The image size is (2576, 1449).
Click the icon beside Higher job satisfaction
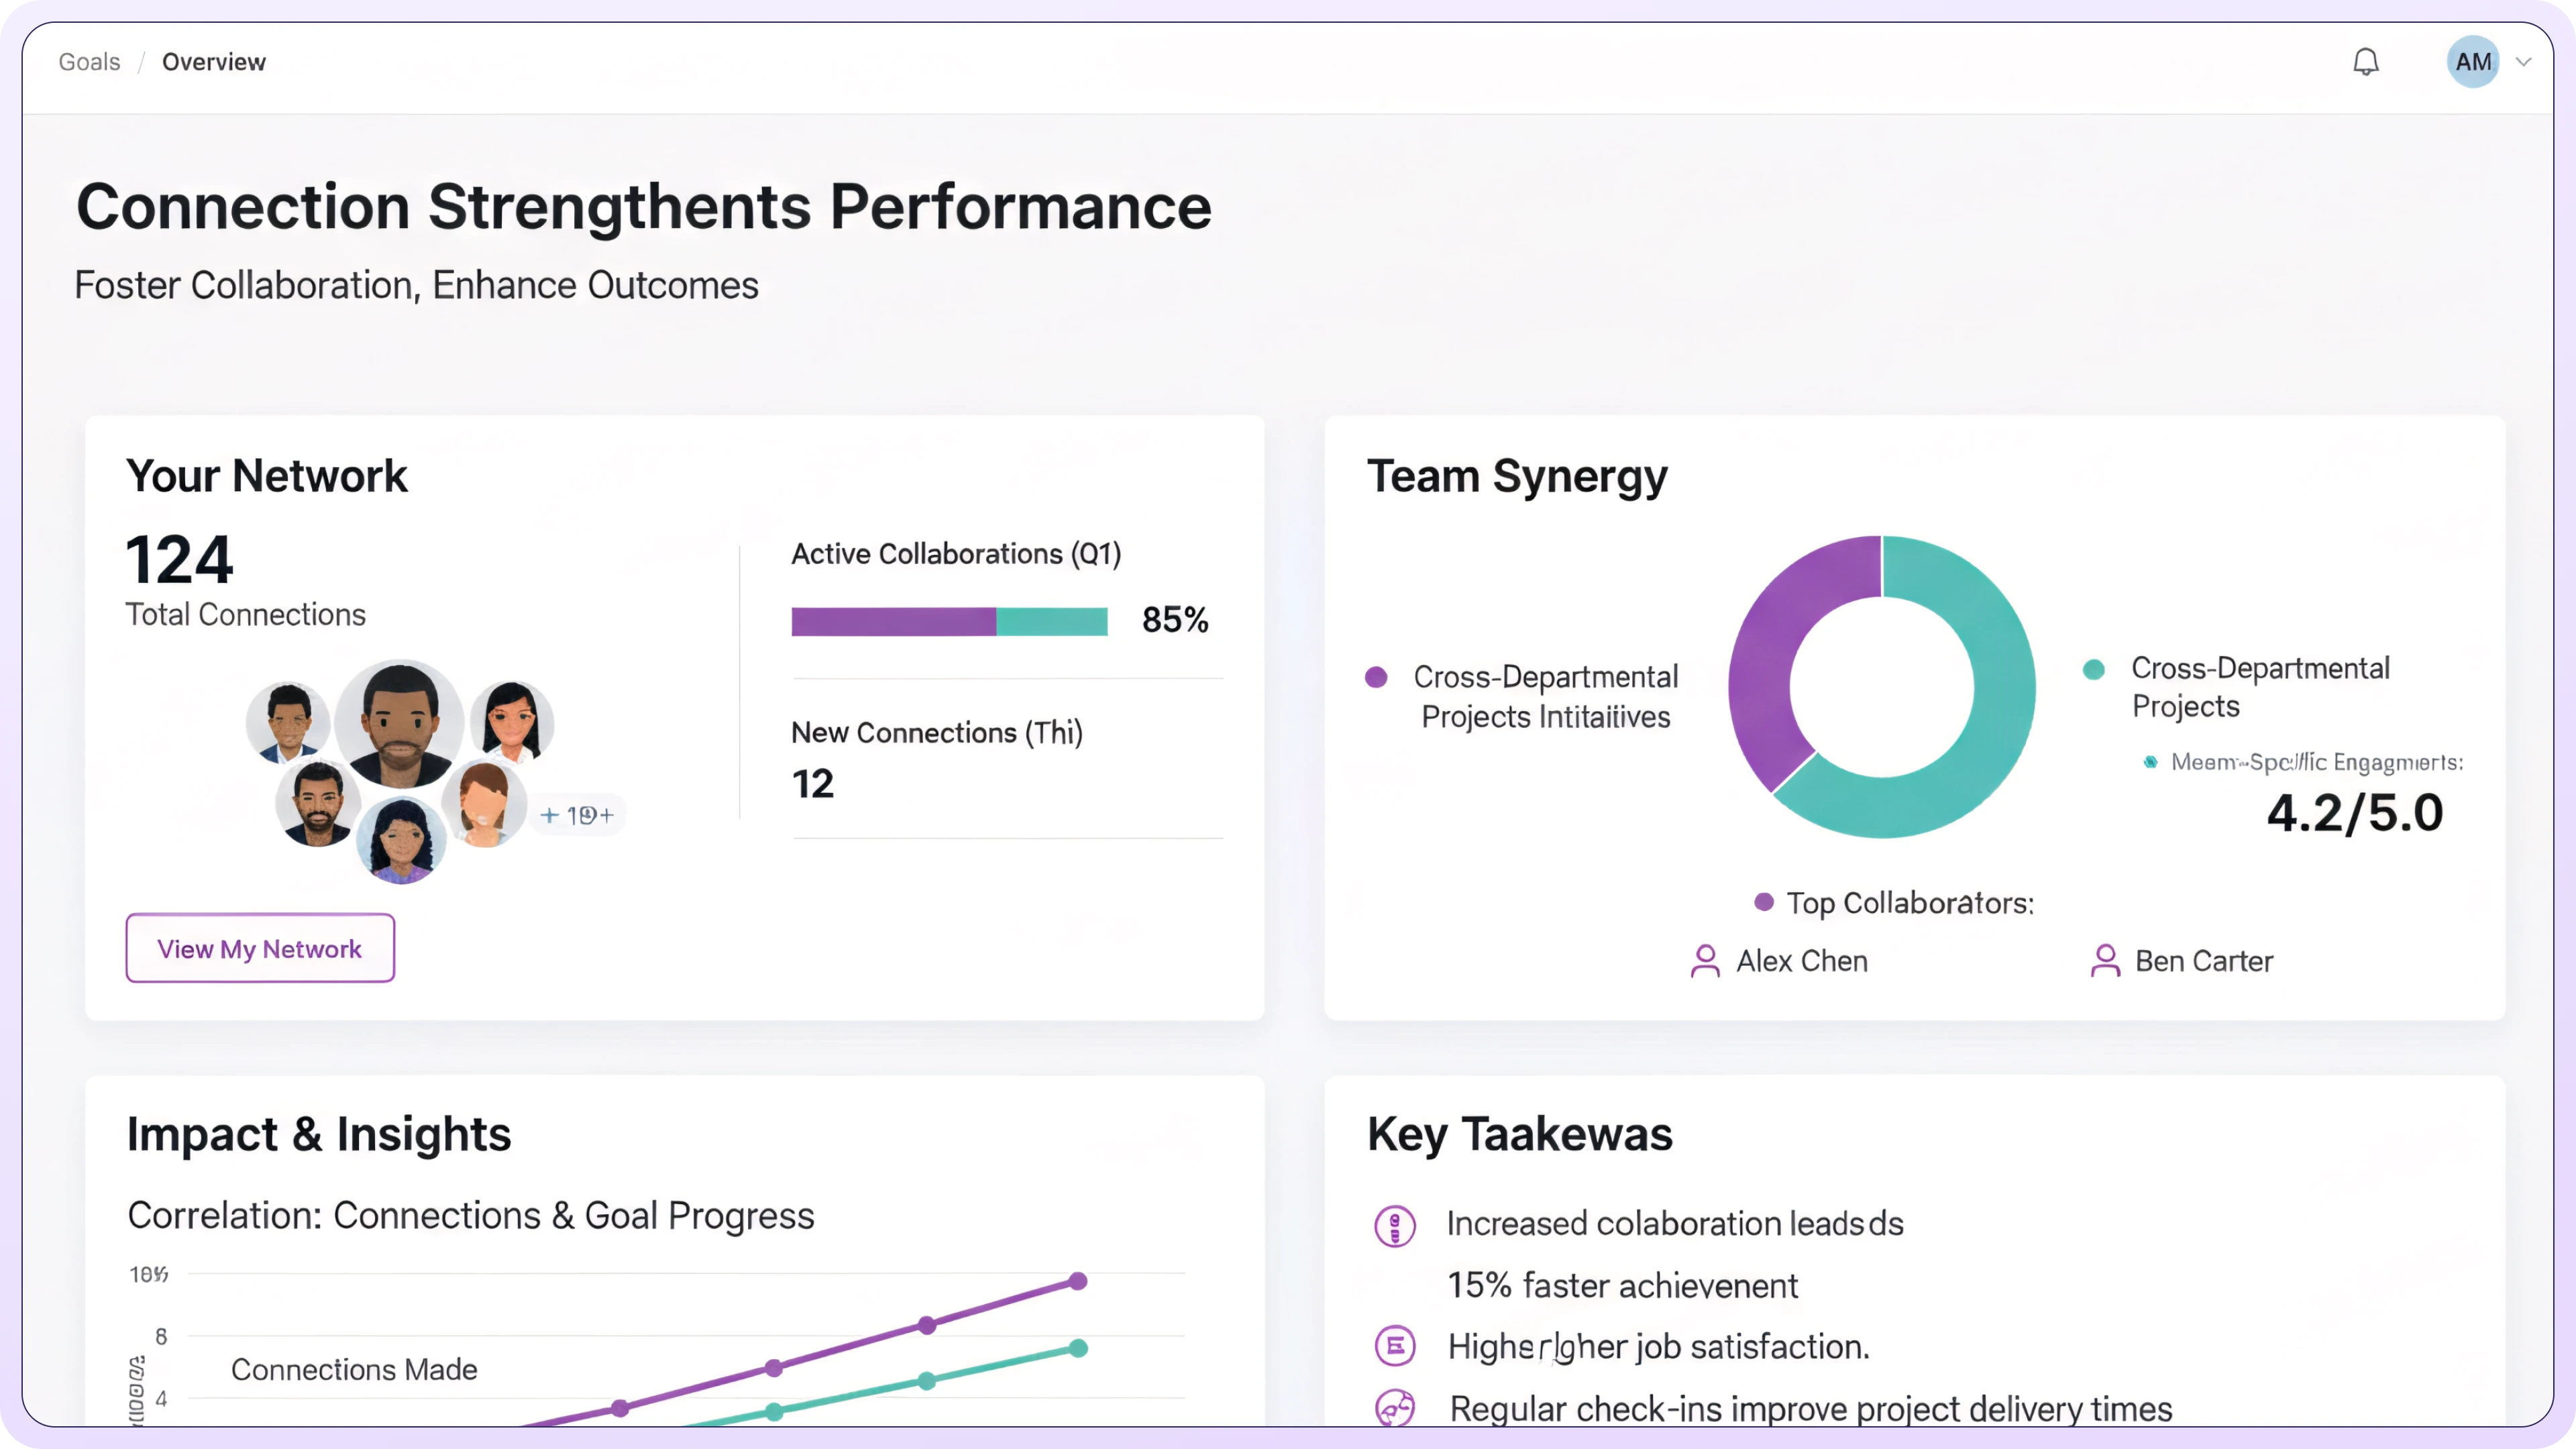[1395, 1346]
